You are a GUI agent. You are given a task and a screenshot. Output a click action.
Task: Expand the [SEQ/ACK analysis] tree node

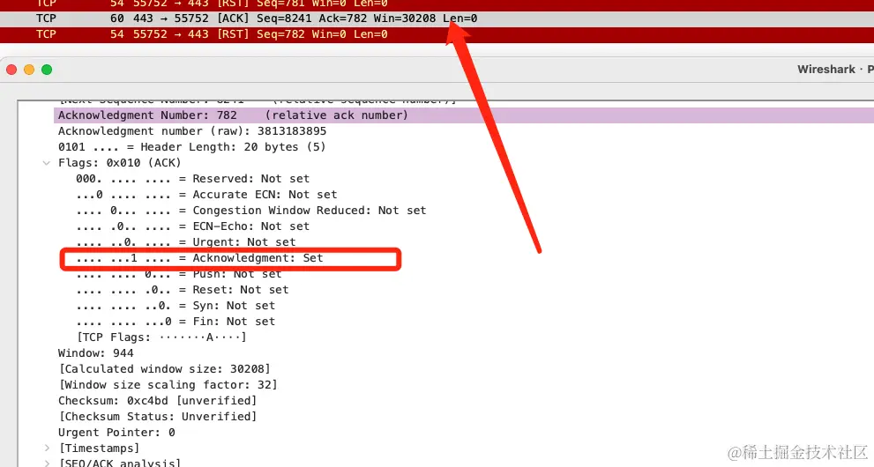[47, 463]
